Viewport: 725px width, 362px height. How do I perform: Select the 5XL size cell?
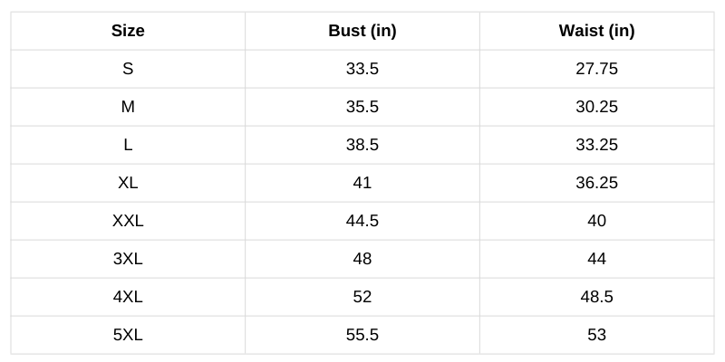tap(128, 335)
